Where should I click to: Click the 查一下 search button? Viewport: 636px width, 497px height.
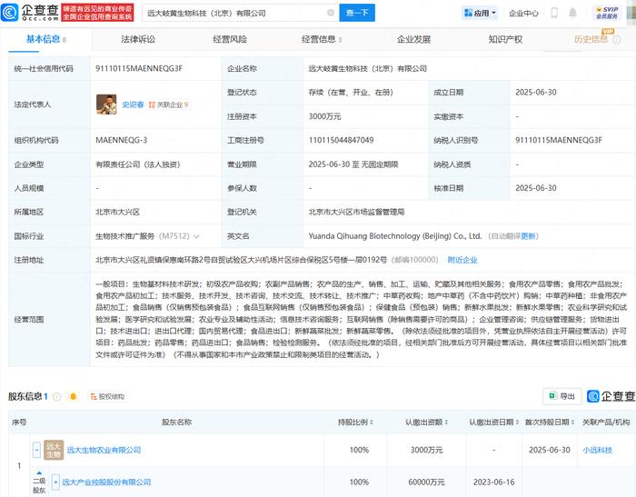pos(357,13)
